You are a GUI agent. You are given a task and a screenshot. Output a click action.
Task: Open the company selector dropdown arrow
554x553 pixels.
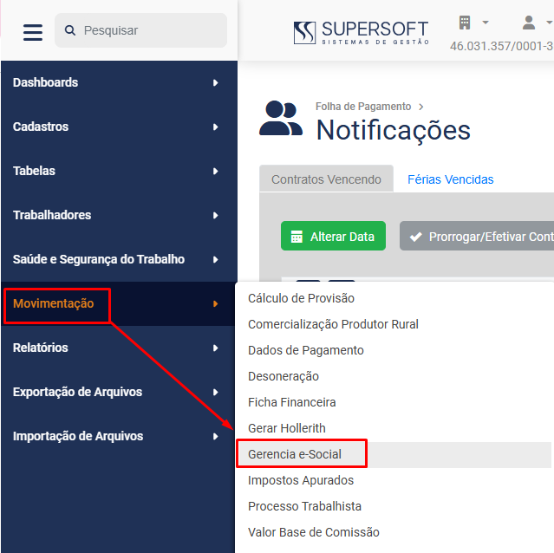point(486,23)
